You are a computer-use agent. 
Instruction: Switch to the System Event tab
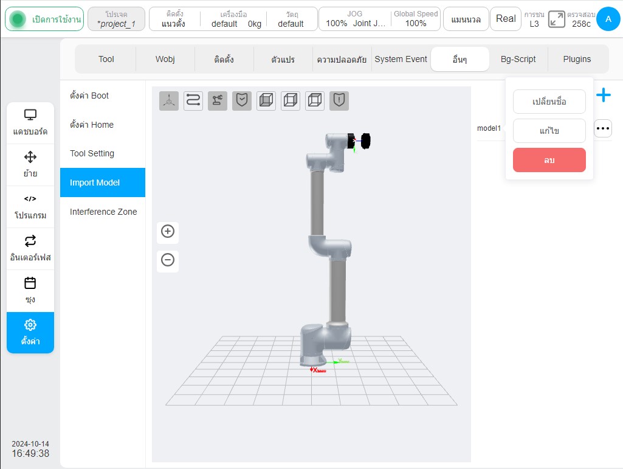[401, 59]
